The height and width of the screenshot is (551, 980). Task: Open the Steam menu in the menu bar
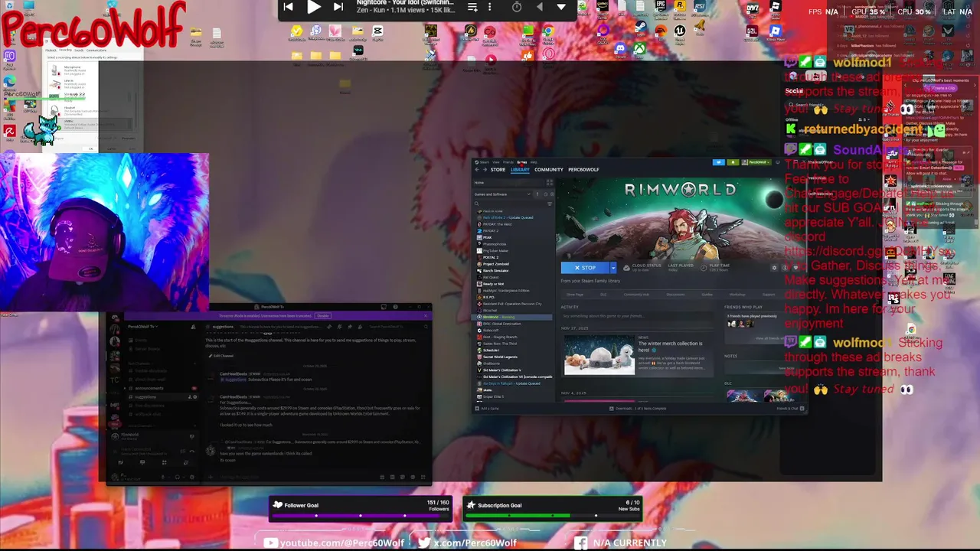tap(484, 162)
